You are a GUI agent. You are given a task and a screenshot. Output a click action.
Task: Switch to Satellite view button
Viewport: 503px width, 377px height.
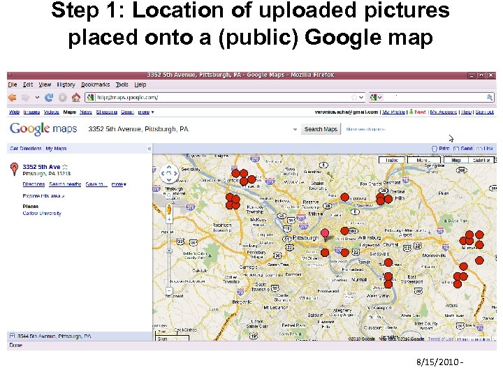click(481, 160)
